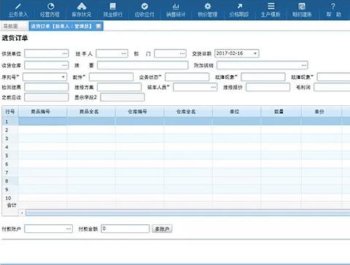350x265 pixels.
Task: Open the 供货单位 lookup ellipsis button
Action: [x=65, y=53]
